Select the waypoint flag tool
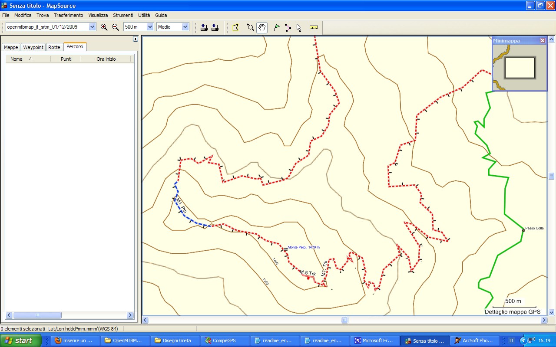Image resolution: width=556 pixels, height=347 pixels. point(276,27)
